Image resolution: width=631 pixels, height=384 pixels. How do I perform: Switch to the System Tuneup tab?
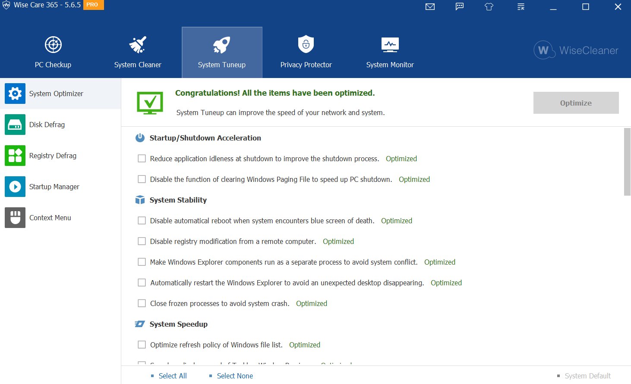pyautogui.click(x=222, y=53)
